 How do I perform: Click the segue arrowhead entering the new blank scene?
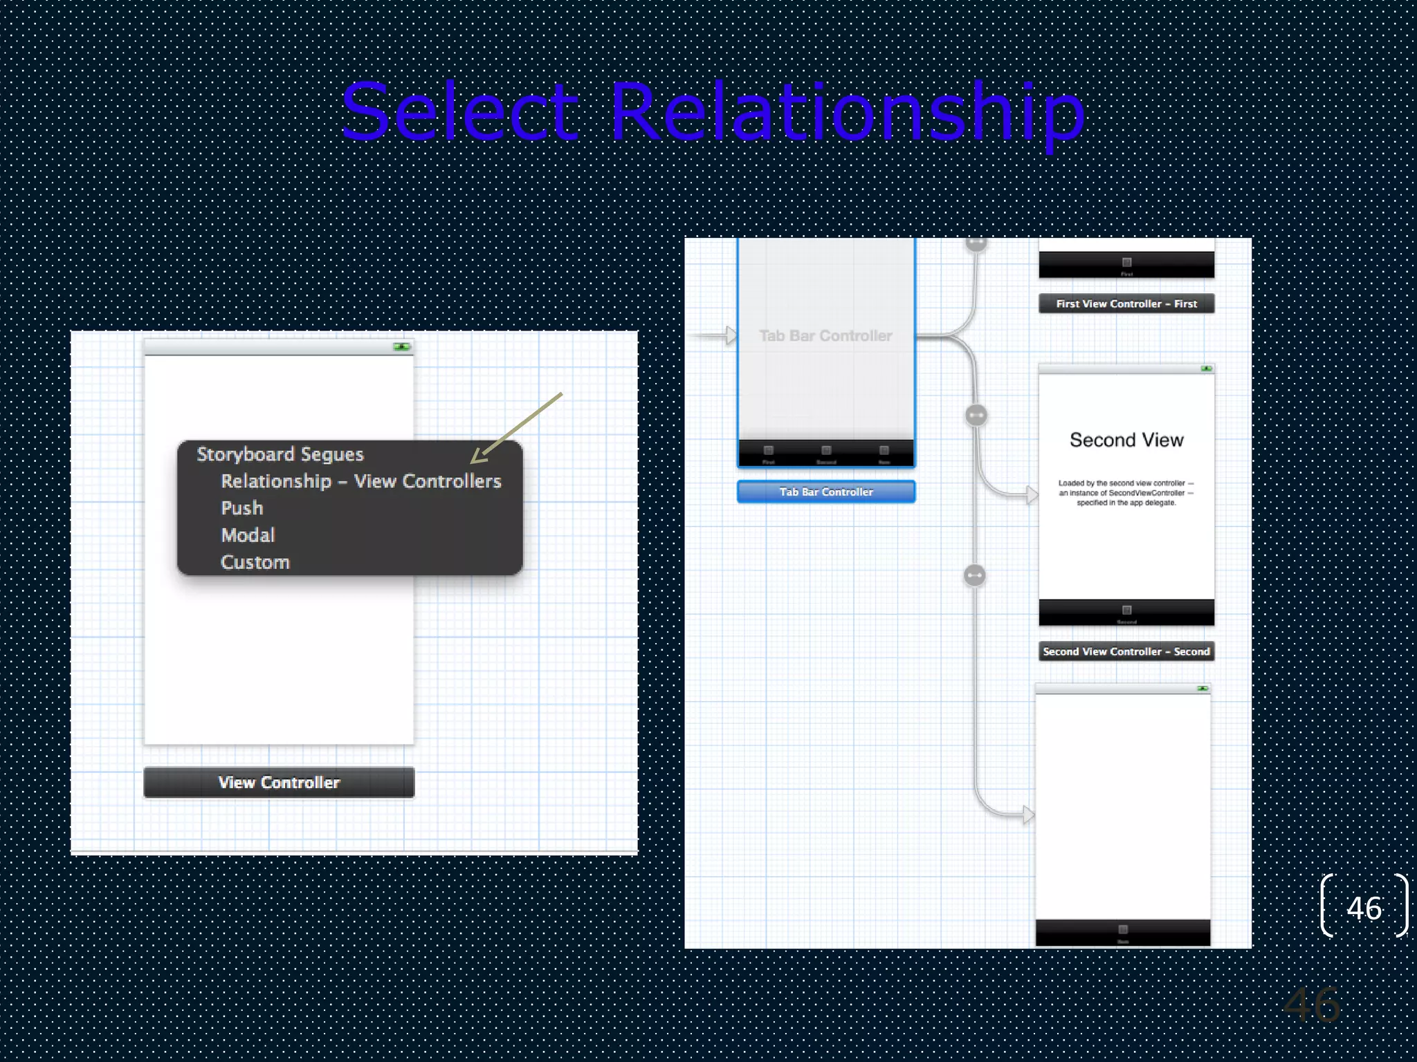tap(1028, 814)
